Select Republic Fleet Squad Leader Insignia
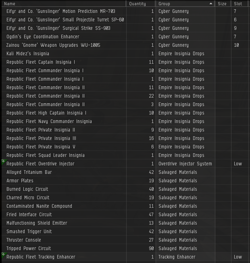Screen dimensions: 250x263 pyautogui.click(x=45, y=155)
